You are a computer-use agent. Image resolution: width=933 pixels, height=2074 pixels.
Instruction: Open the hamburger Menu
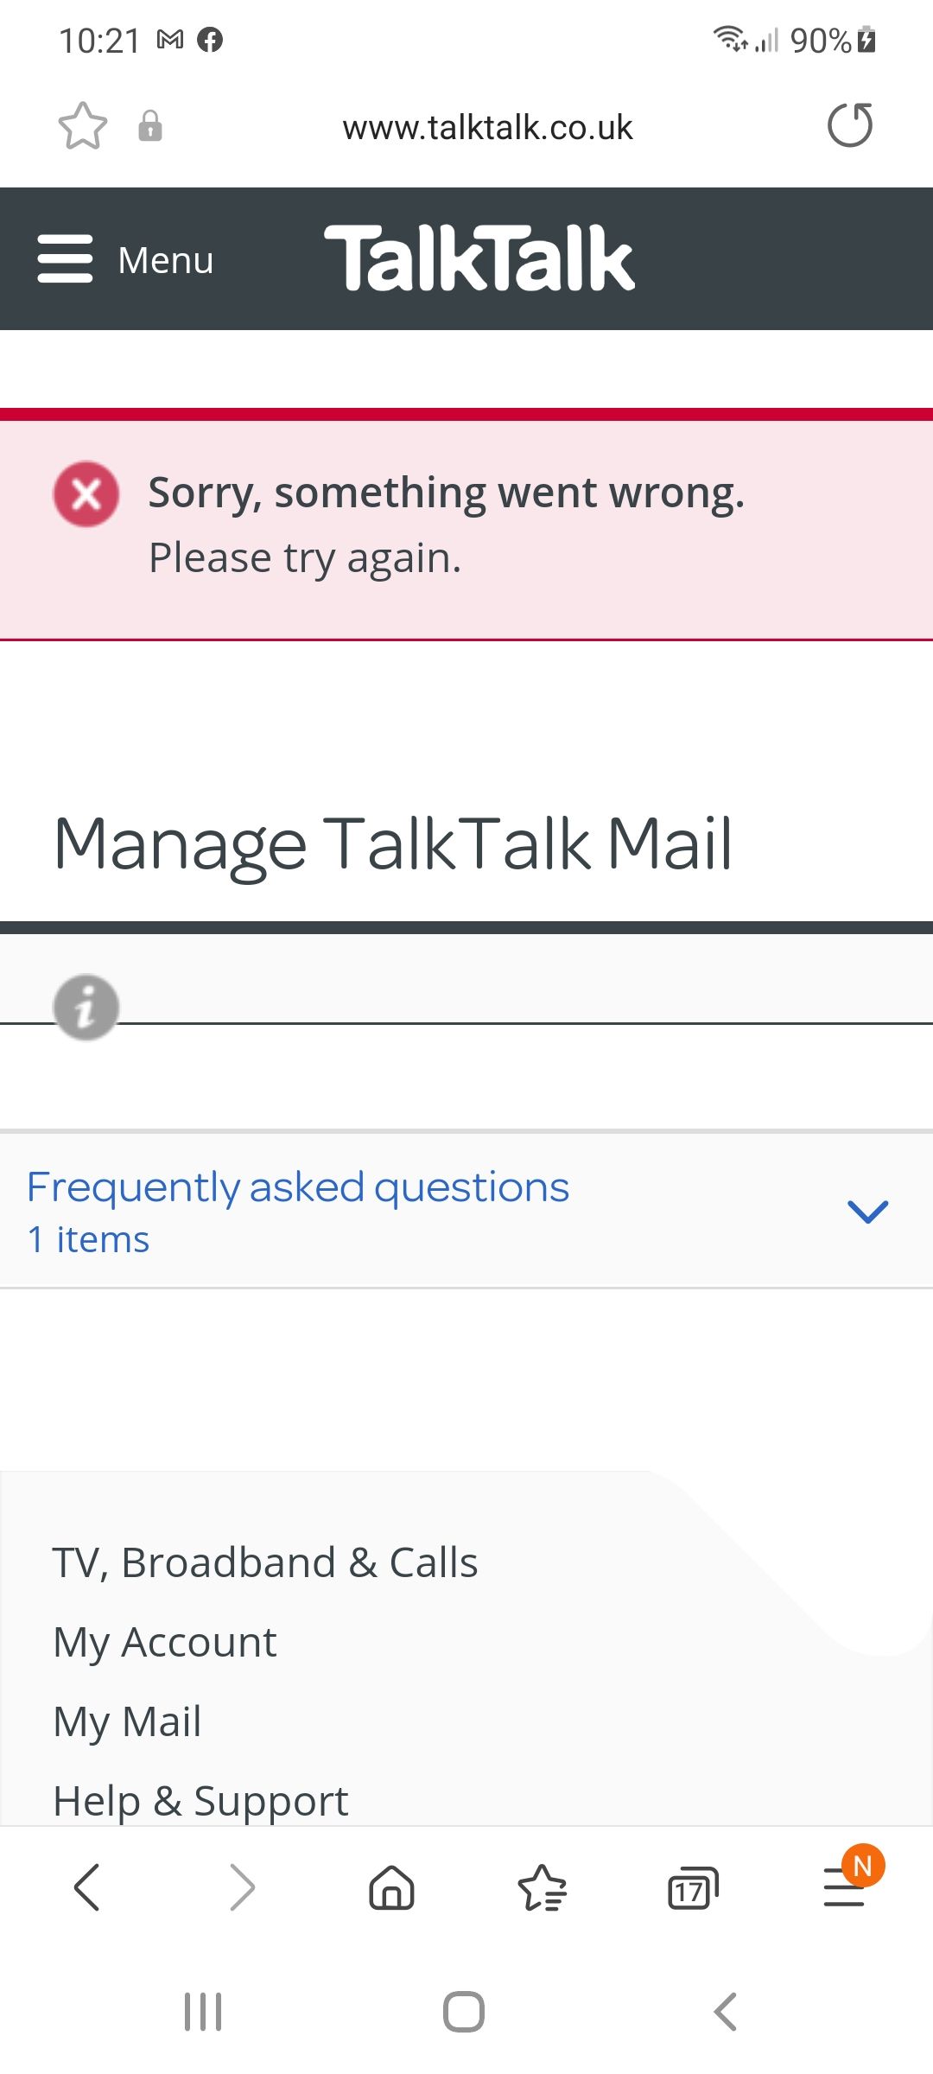point(125,259)
